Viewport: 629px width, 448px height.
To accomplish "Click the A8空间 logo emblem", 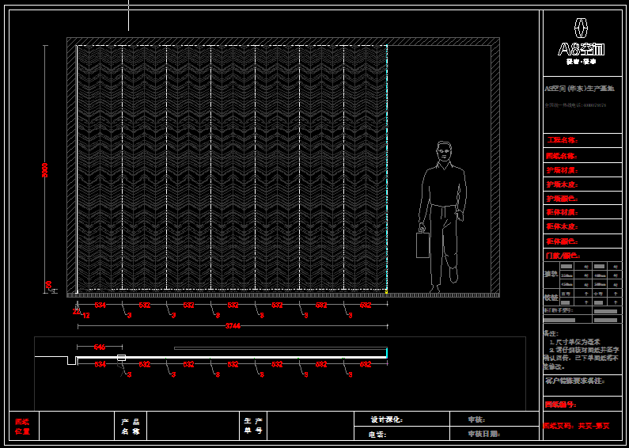I will pyautogui.click(x=582, y=28).
